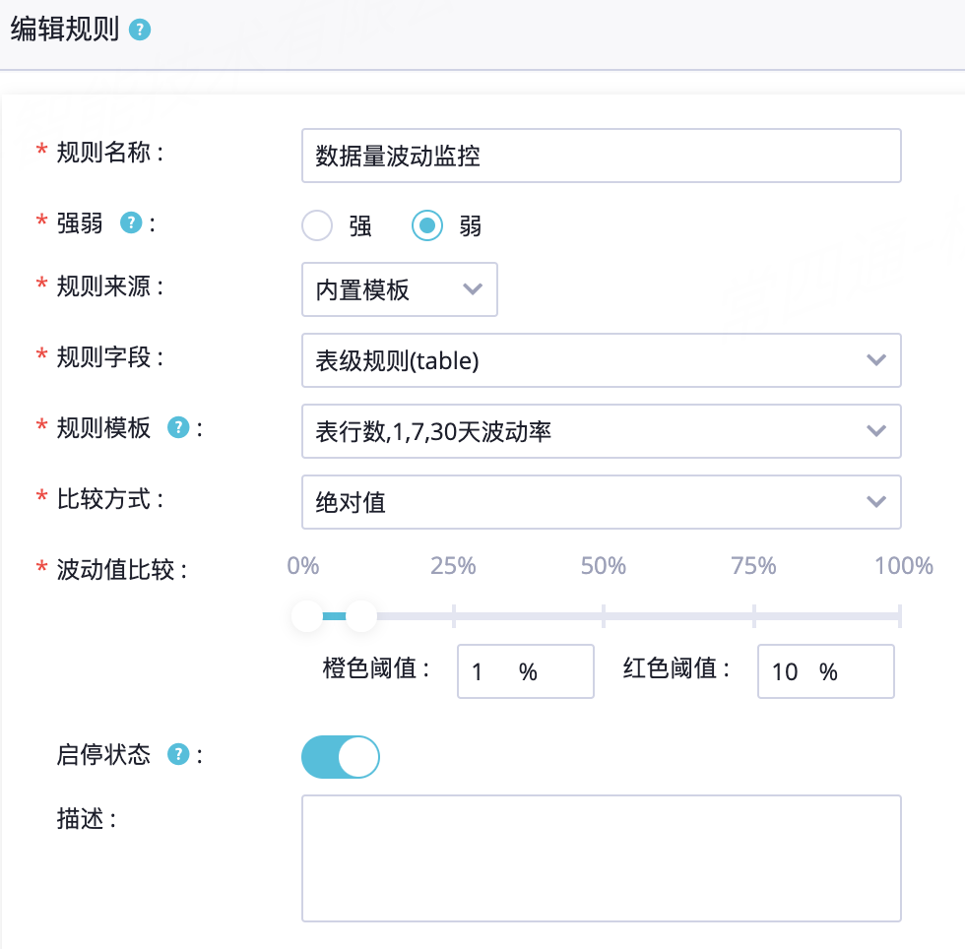Open the 规则模板 表行数 dropdown

(x=602, y=431)
